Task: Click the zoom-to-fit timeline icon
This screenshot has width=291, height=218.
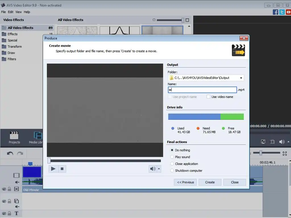Action: coord(285,153)
